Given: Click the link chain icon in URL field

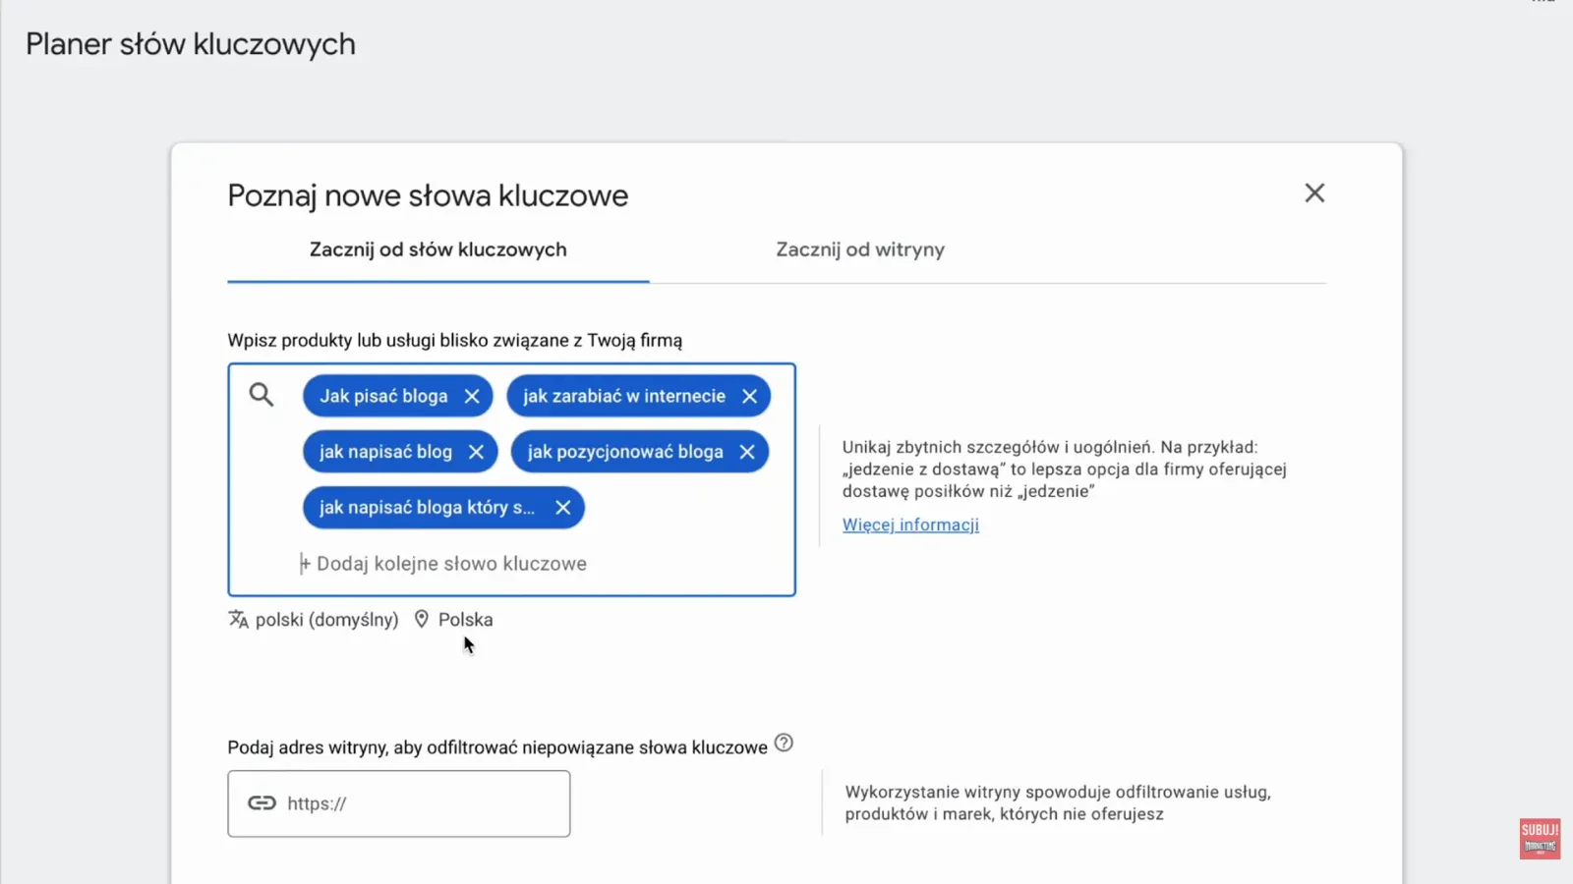Looking at the screenshot, I should pos(262,803).
